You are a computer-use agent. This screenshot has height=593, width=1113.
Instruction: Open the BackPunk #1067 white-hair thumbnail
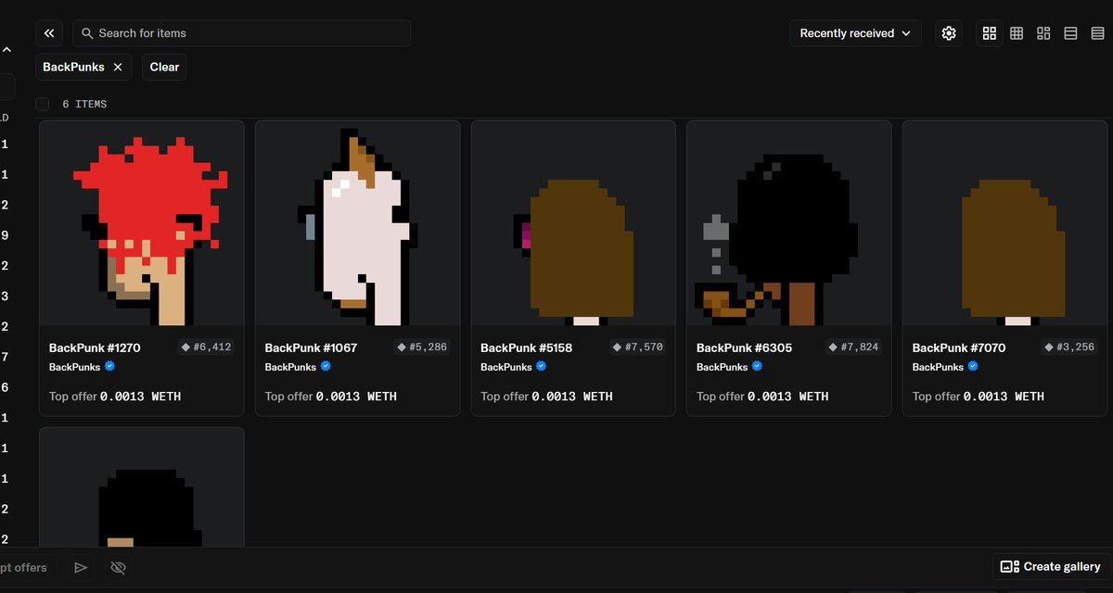click(358, 222)
